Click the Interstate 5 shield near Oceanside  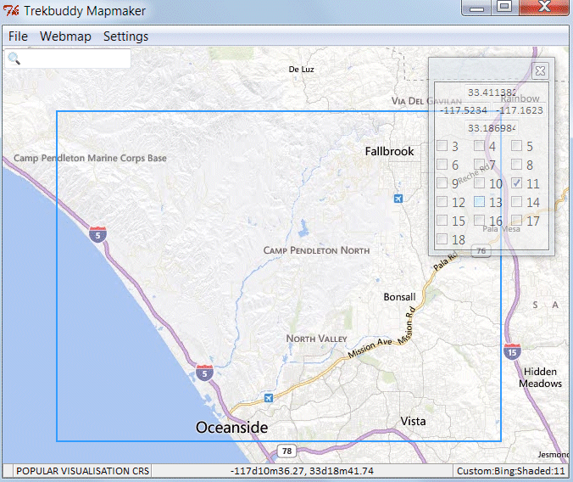click(x=204, y=372)
